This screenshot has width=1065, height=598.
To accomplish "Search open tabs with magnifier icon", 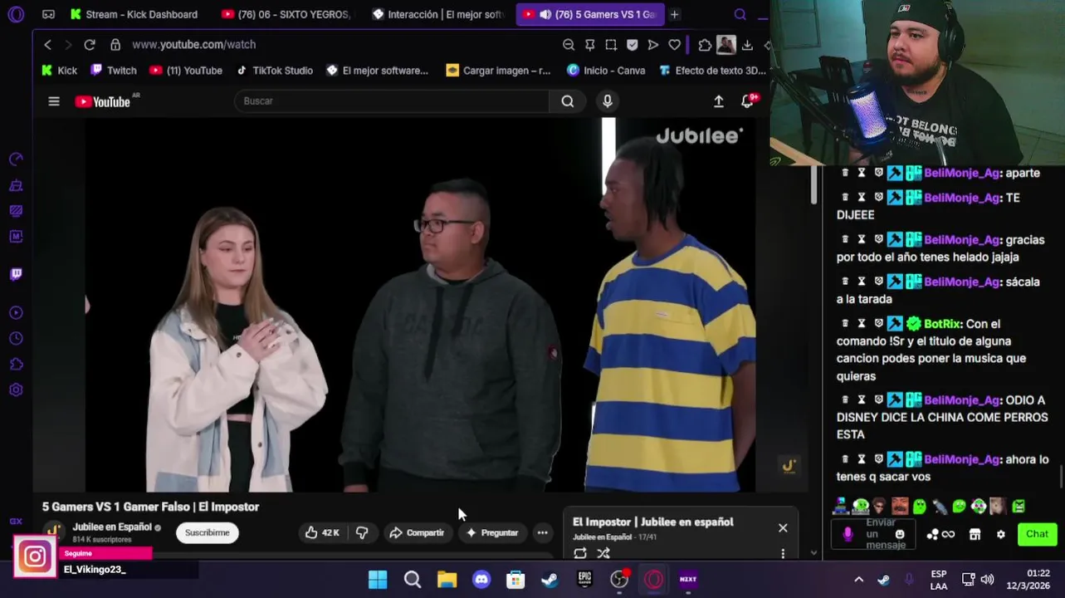I will pyautogui.click(x=740, y=14).
